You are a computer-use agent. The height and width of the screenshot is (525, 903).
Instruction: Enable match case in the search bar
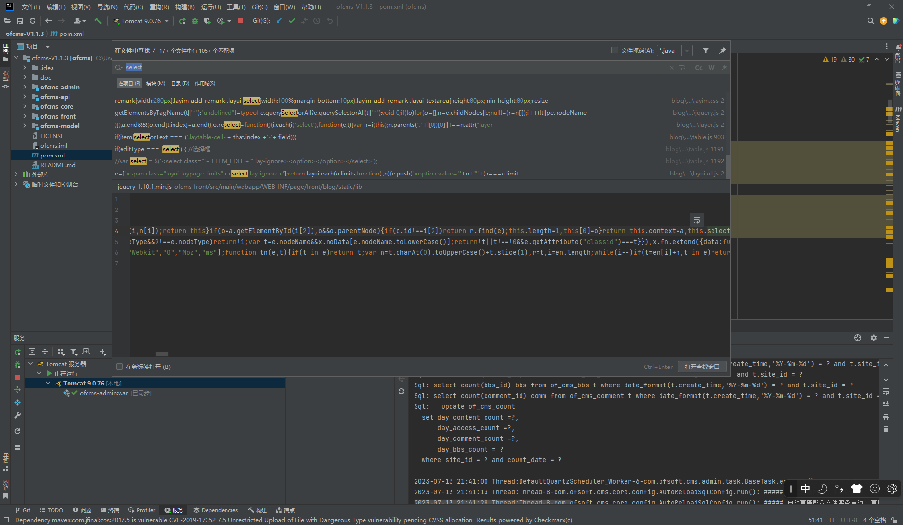coord(699,67)
